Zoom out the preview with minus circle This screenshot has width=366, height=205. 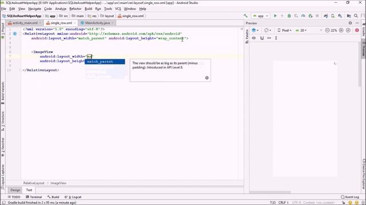(327, 30)
